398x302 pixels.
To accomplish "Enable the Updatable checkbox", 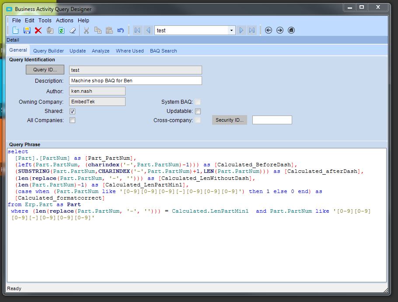I will pyautogui.click(x=198, y=111).
